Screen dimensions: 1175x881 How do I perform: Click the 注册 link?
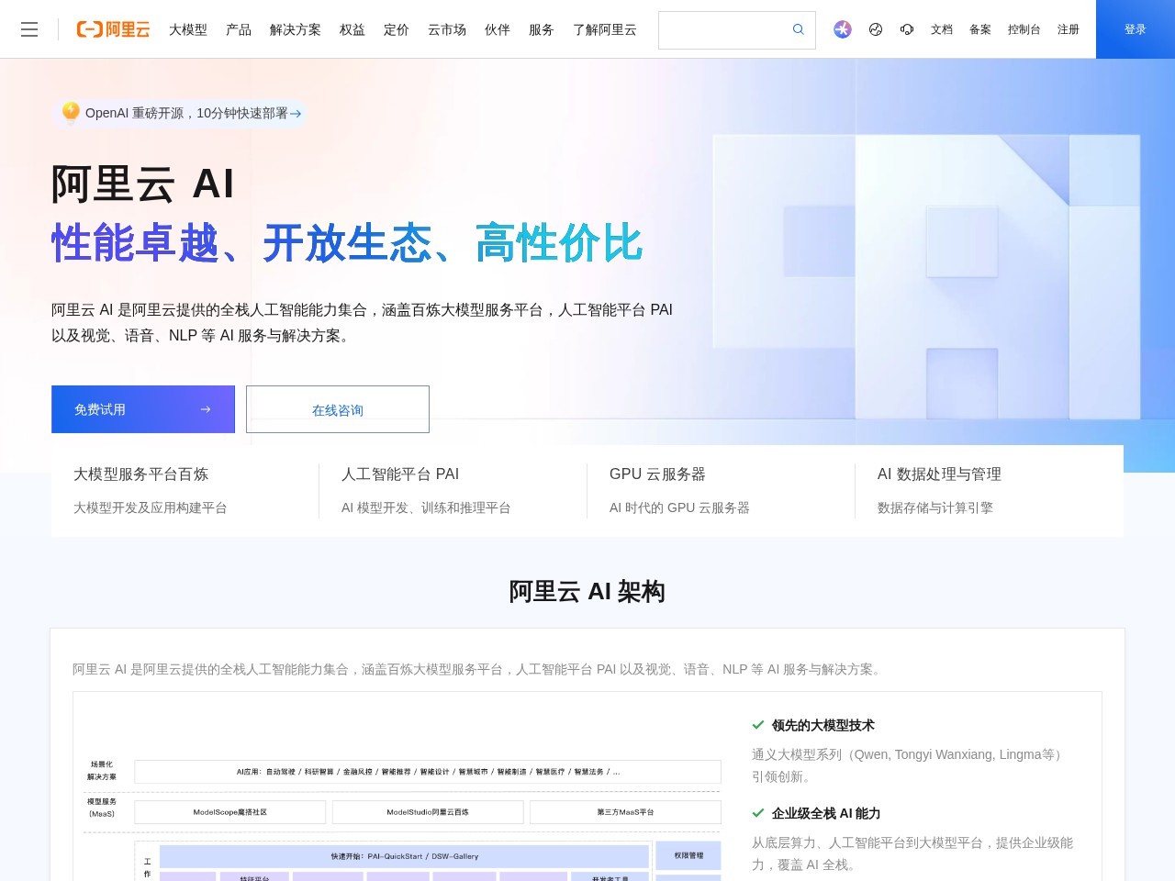pos(1068,28)
